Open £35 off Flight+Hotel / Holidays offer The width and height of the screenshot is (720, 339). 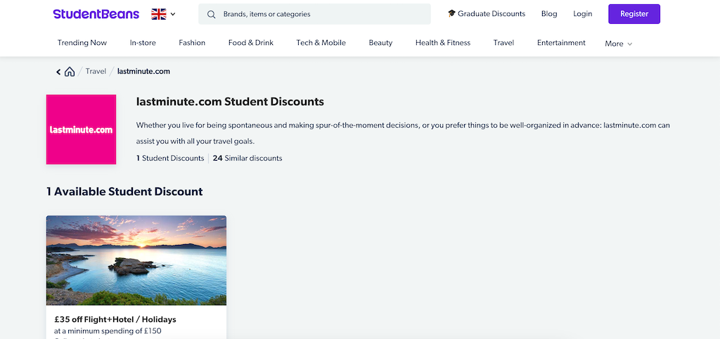tap(115, 319)
